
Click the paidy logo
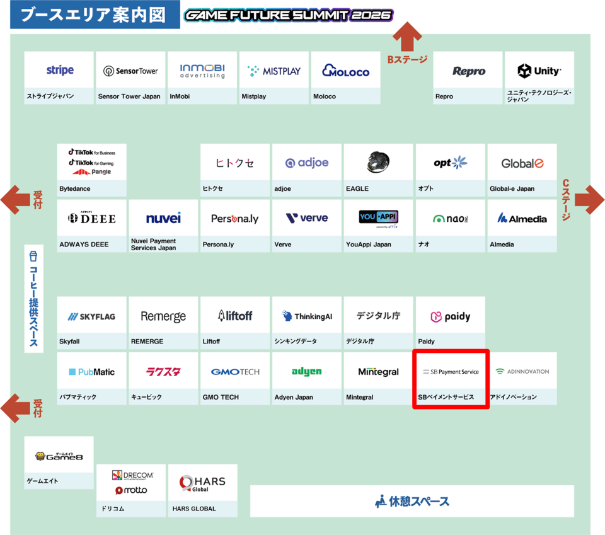click(x=450, y=317)
